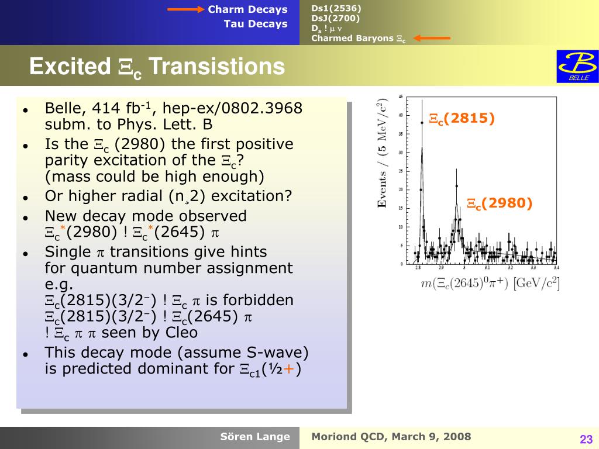
Task: Click the orange Ξc(2980) peak label
Action: [x=500, y=204]
